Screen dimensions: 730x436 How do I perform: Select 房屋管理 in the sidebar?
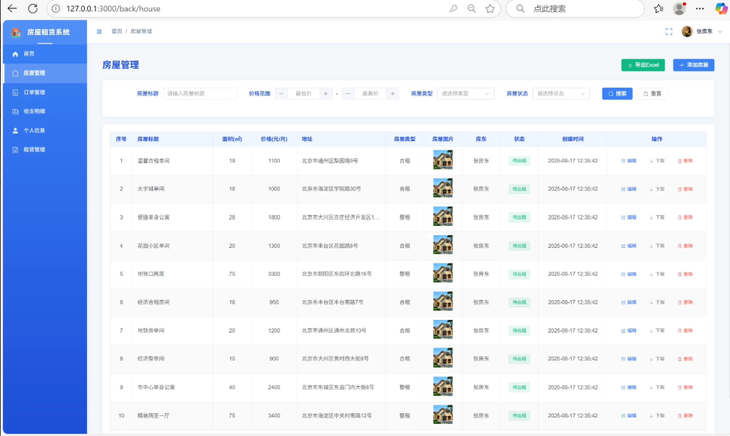pos(45,73)
